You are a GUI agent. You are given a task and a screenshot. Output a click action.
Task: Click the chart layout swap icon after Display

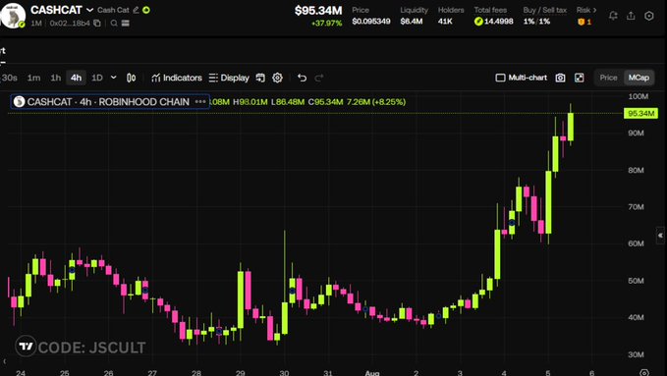260,78
